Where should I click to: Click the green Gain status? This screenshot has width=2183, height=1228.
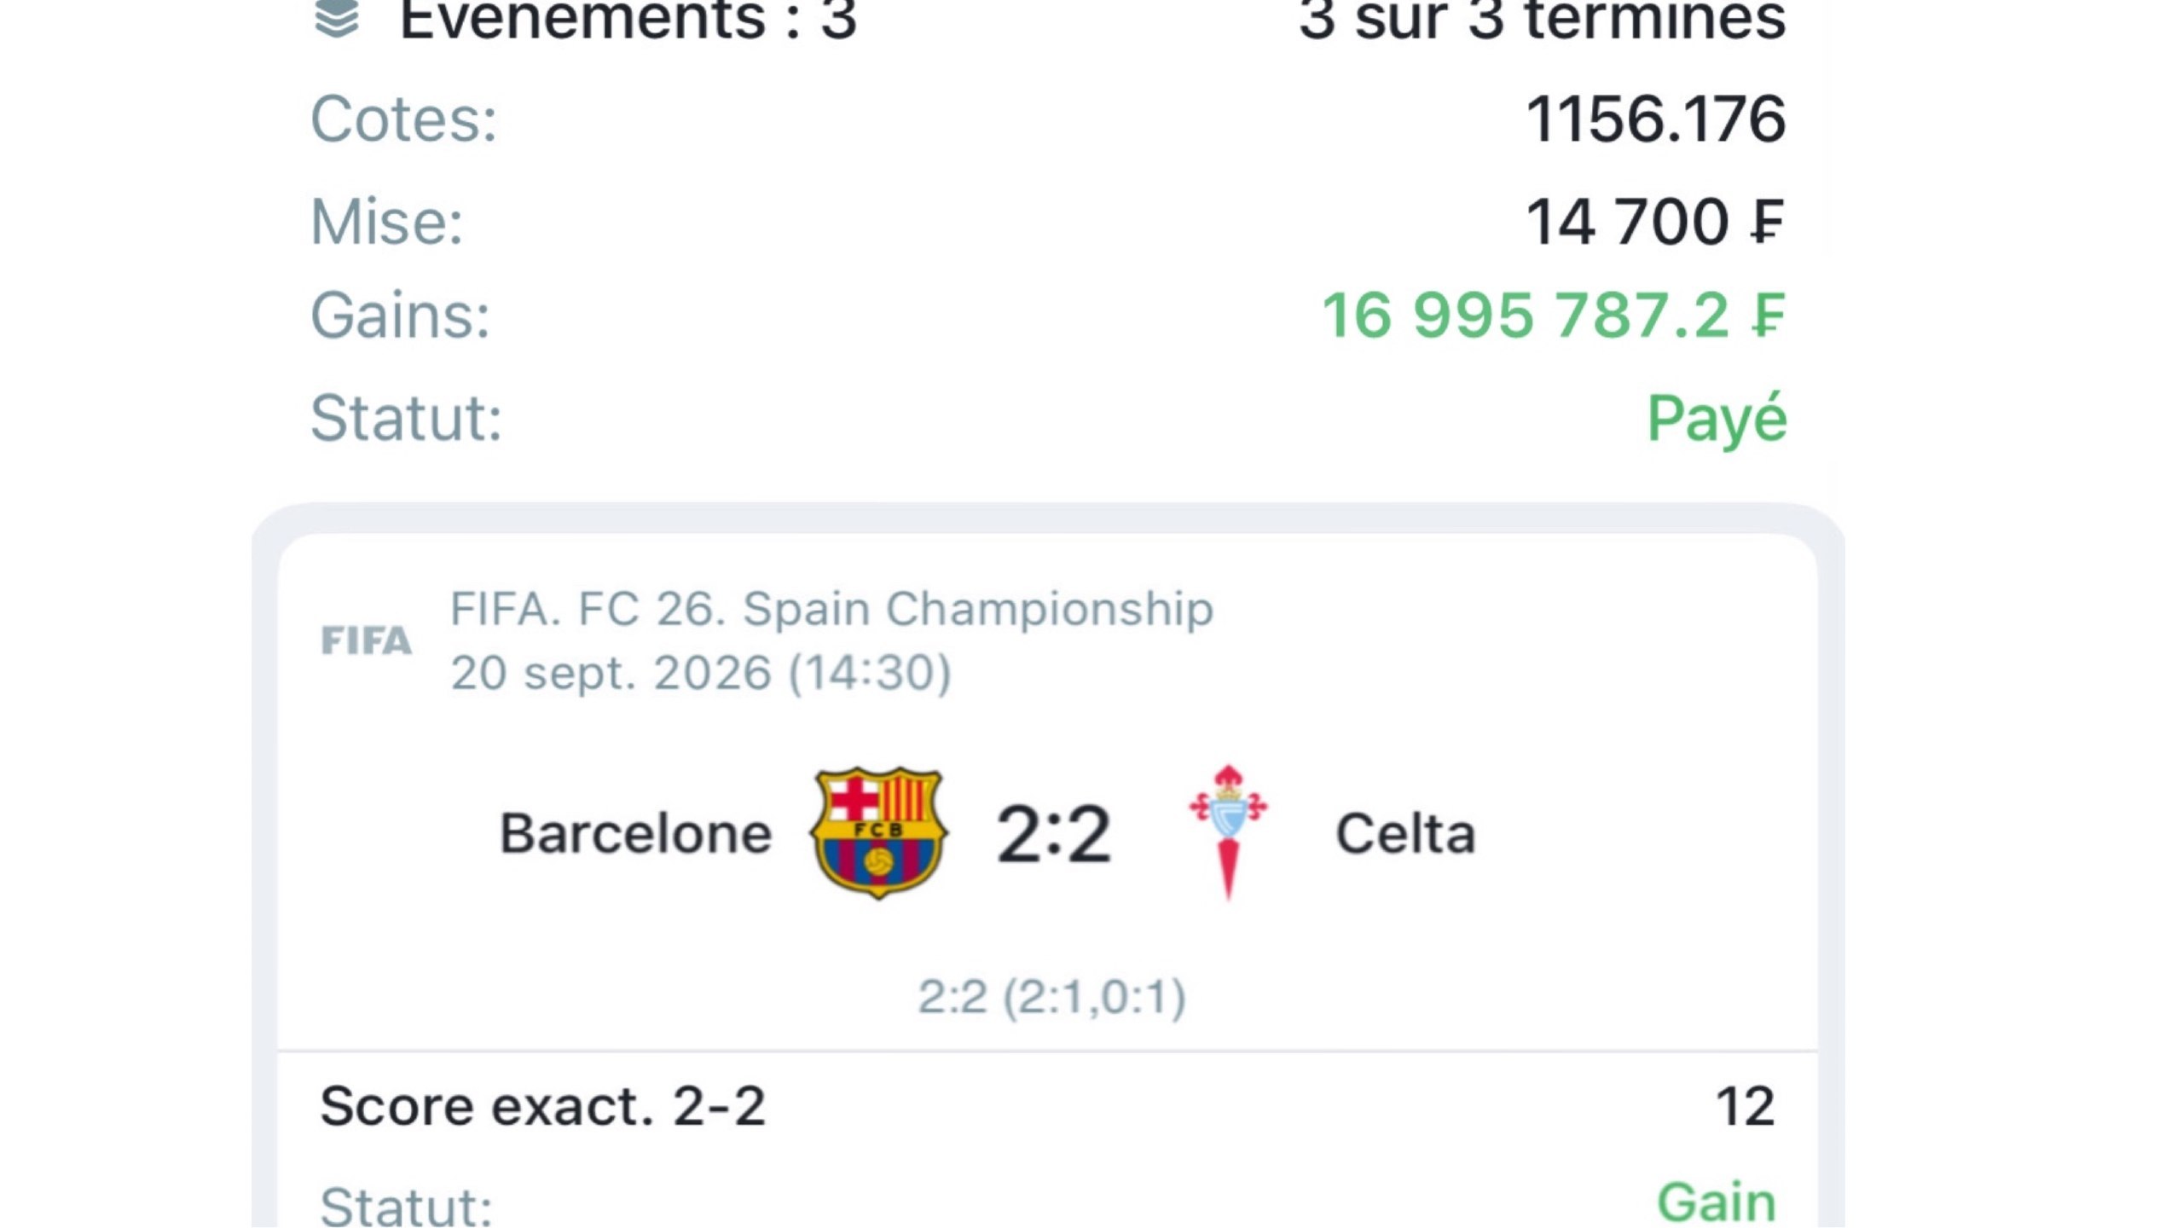(1717, 1202)
